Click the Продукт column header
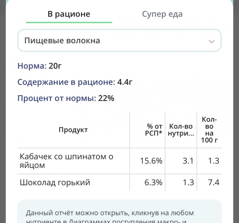Viewport: 239px width, 223px height. pos(73,130)
